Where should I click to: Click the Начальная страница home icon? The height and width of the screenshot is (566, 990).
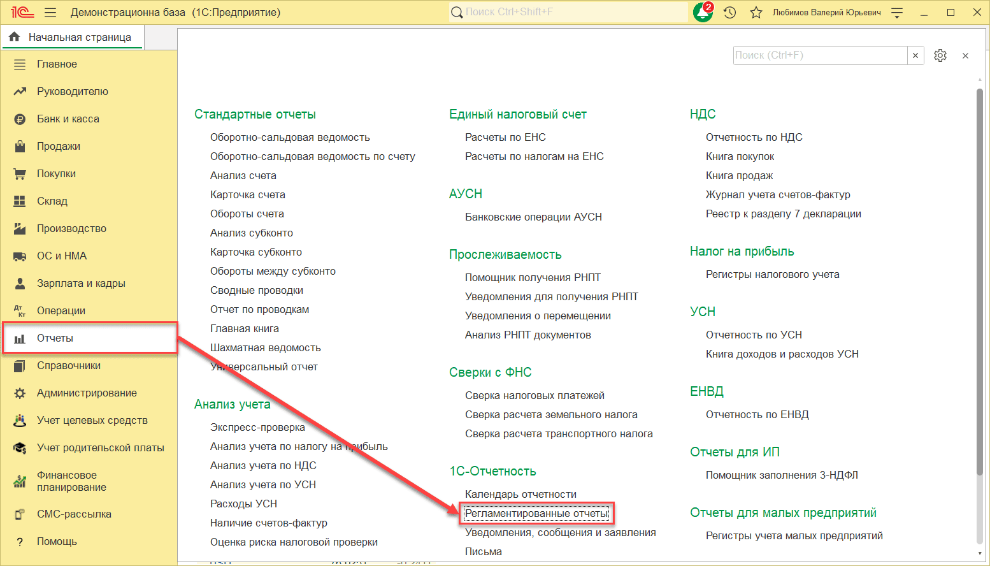pos(15,37)
